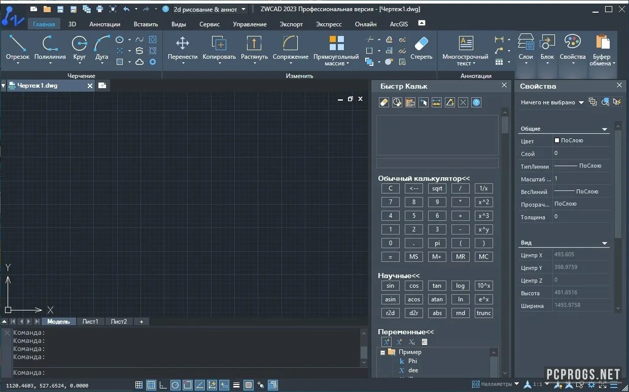Open the 2d рисование workspace dropdown
This screenshot has height=392, width=629.
[x=210, y=9]
